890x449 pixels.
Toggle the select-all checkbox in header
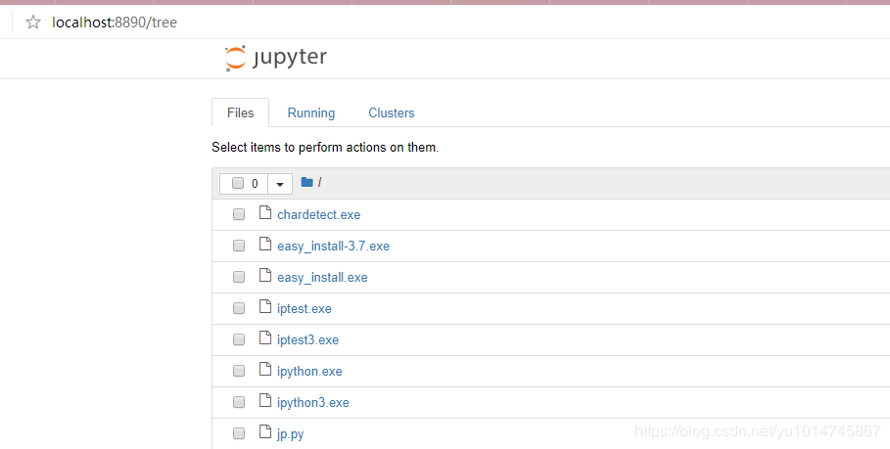[x=238, y=183]
